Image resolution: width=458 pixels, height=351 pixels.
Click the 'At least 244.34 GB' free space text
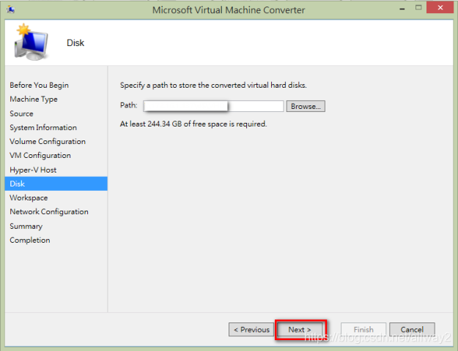[x=193, y=124]
